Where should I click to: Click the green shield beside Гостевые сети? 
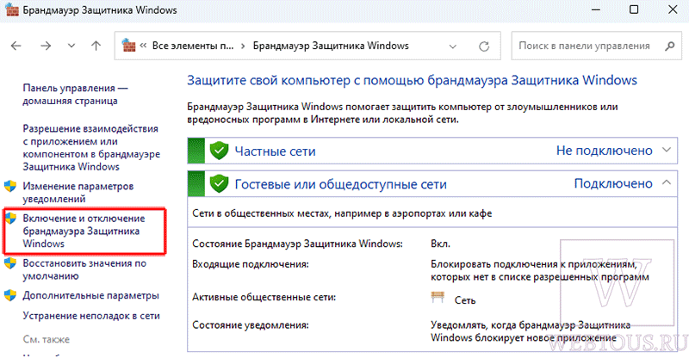(x=219, y=183)
